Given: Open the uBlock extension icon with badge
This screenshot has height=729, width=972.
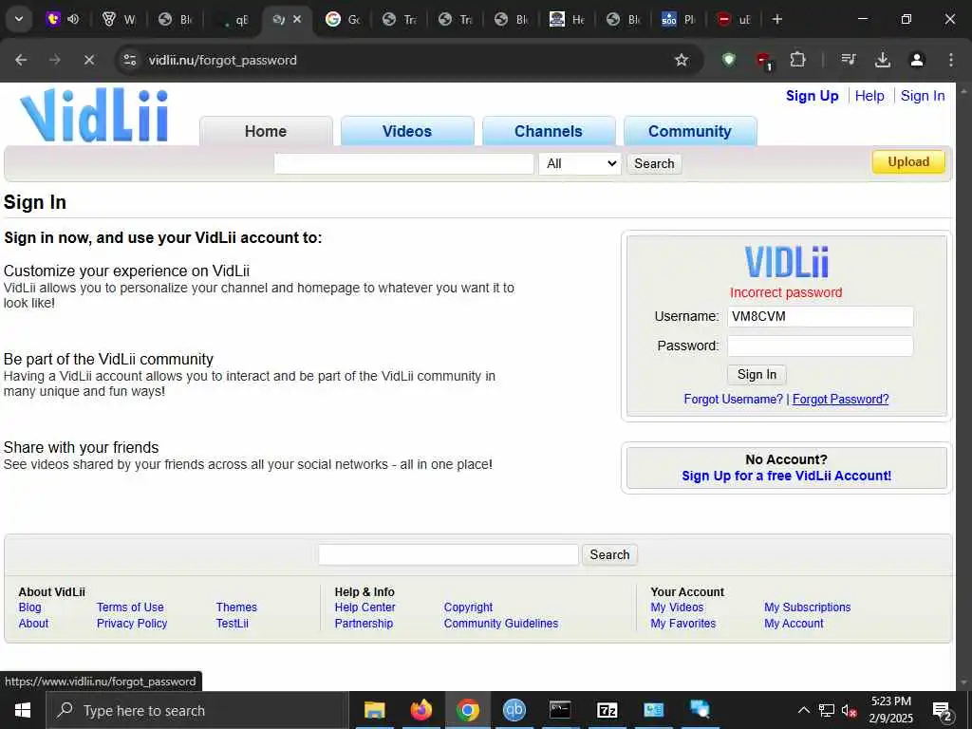Looking at the screenshot, I should tap(764, 61).
